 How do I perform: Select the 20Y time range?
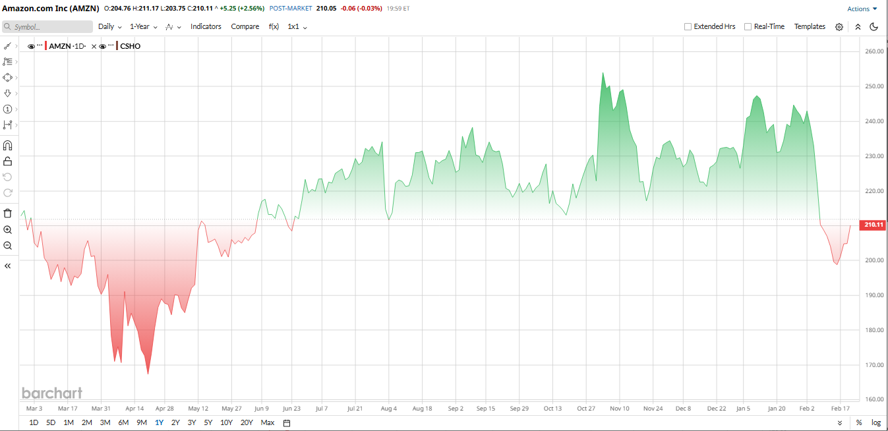(x=247, y=423)
